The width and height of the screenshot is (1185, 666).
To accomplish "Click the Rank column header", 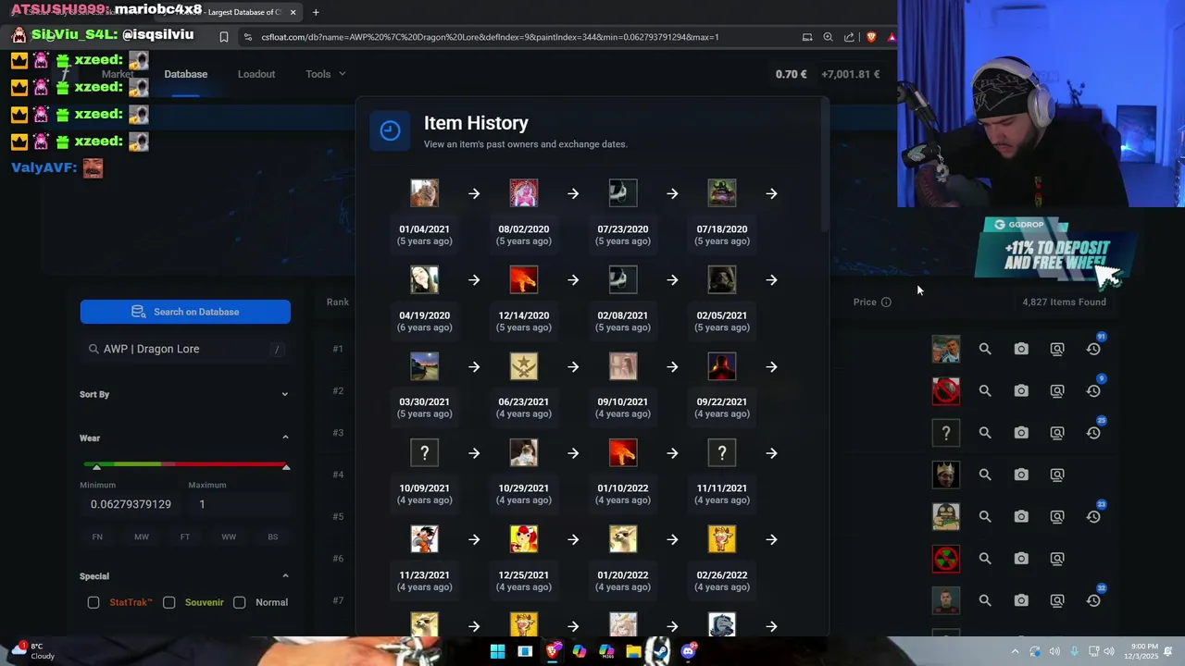I will 337,302.
